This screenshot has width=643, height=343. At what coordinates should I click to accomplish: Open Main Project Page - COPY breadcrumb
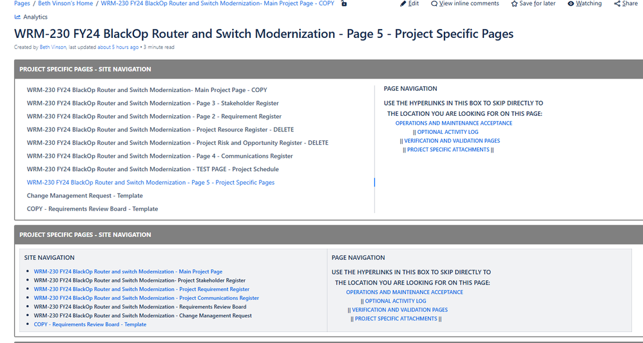(217, 3)
